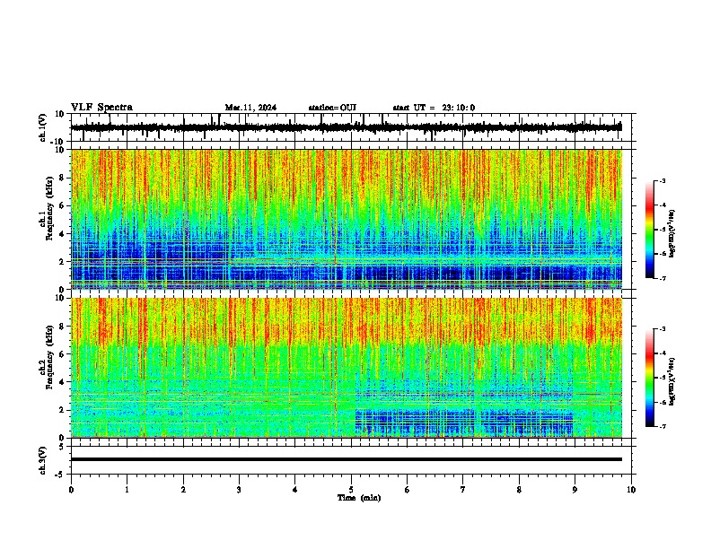Click time axis tick label "6"
711x549 pixels.
pyautogui.click(x=407, y=490)
